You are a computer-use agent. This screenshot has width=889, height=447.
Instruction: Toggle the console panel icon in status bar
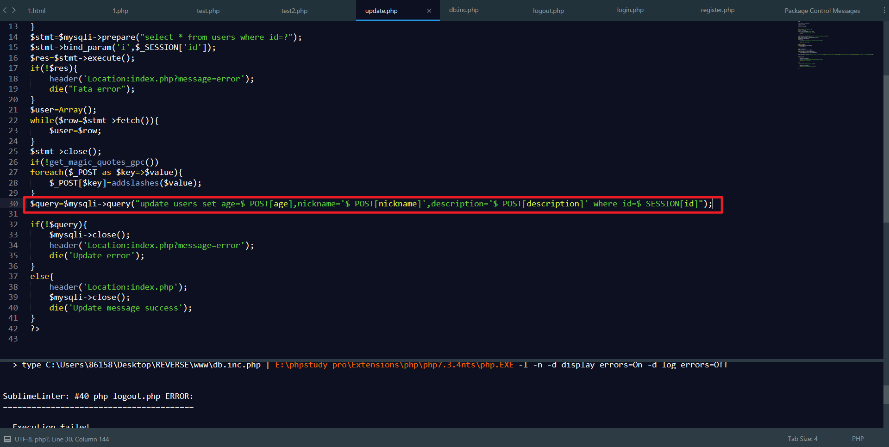pos(6,439)
